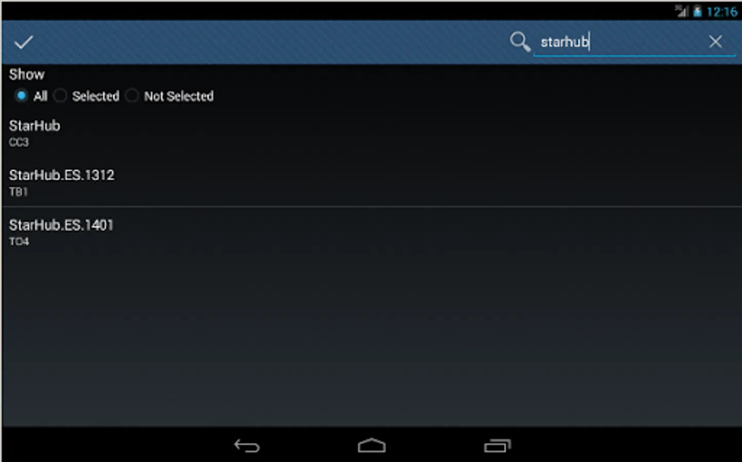This screenshot has height=462, width=742.
Task: Tap the Android home navigation icon
Action: tap(371, 446)
